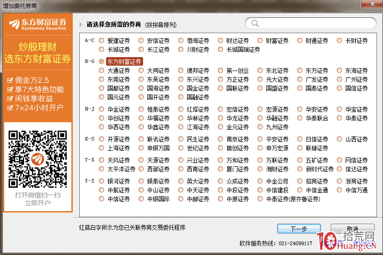This screenshot has width=383, height=255.
Task: Select 长城国瑞证券 radio option
Action: tap(220, 50)
